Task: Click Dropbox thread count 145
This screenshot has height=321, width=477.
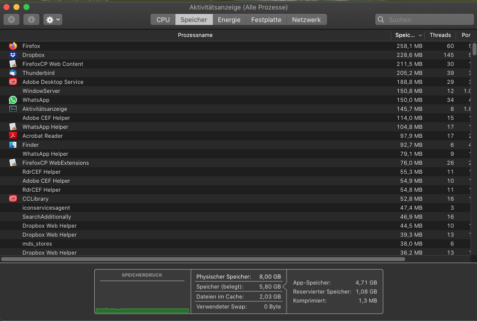Action: point(449,55)
